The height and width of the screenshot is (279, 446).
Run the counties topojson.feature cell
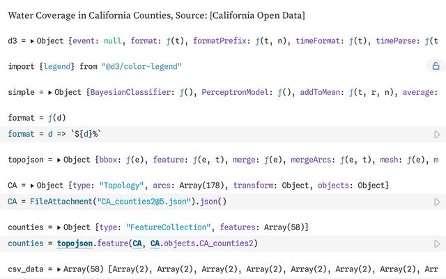437,243
